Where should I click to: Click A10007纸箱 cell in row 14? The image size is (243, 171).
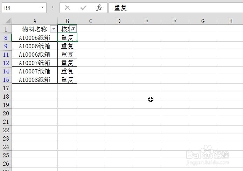(x=35, y=71)
